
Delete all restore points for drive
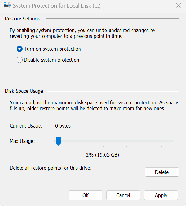[x=162, y=172]
